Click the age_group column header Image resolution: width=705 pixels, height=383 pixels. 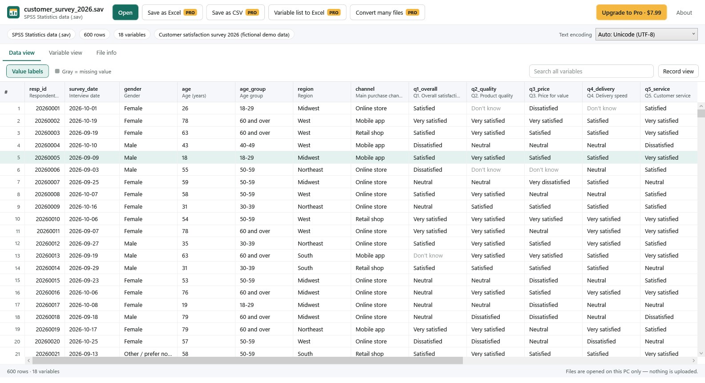point(264,92)
